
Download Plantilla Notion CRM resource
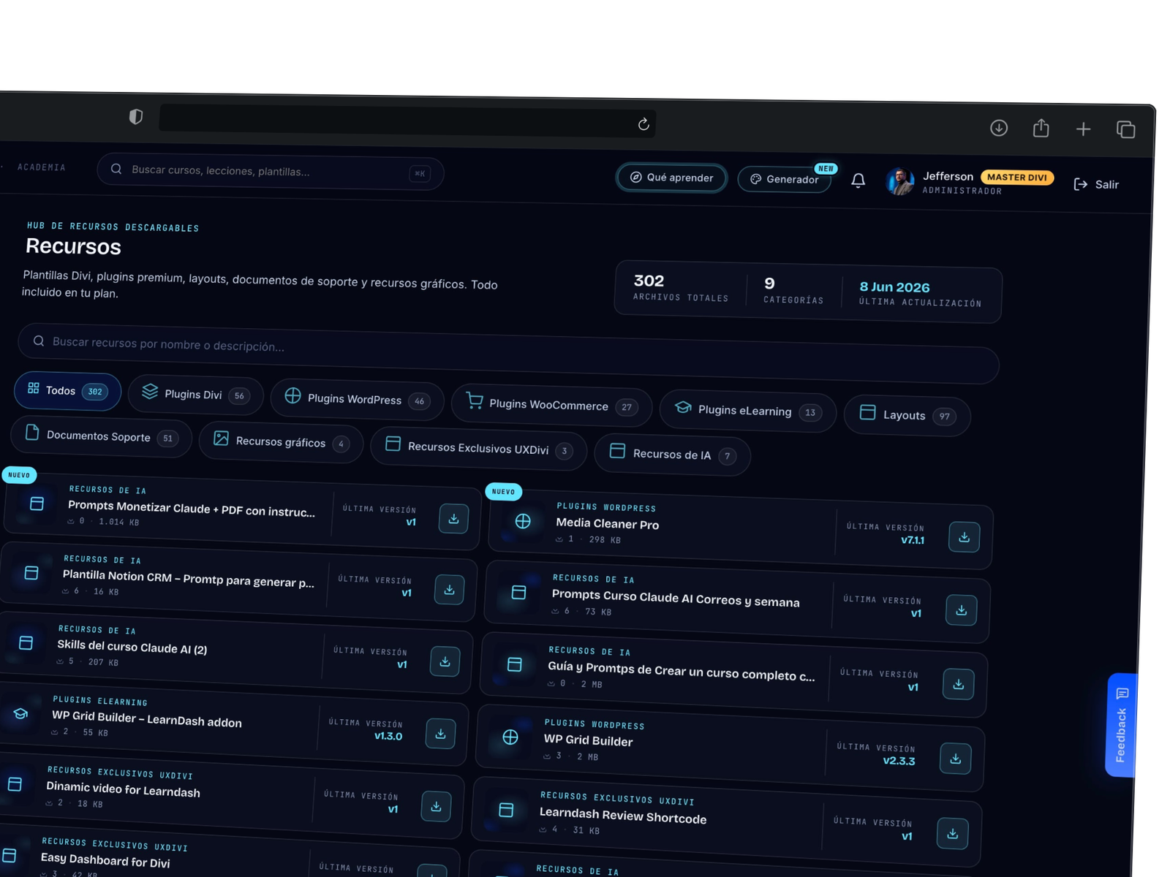click(450, 590)
